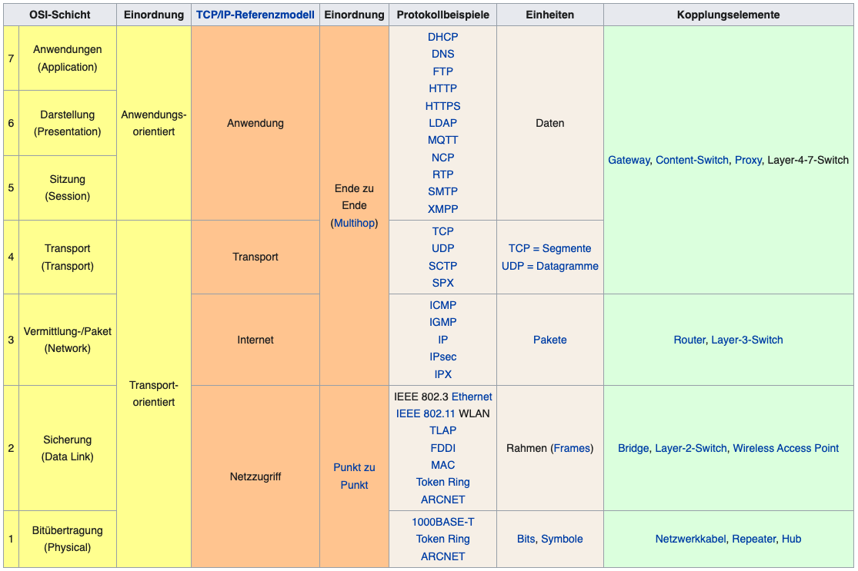Click the Wireless Access Point link

coord(786,448)
